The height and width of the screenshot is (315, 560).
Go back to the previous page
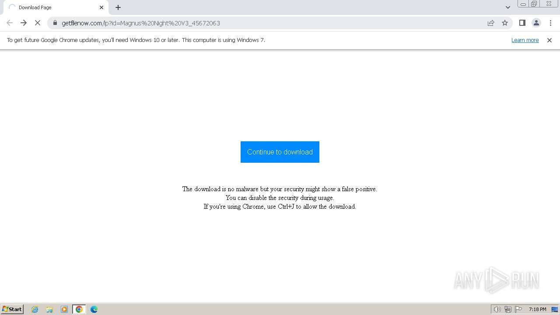coord(10,23)
